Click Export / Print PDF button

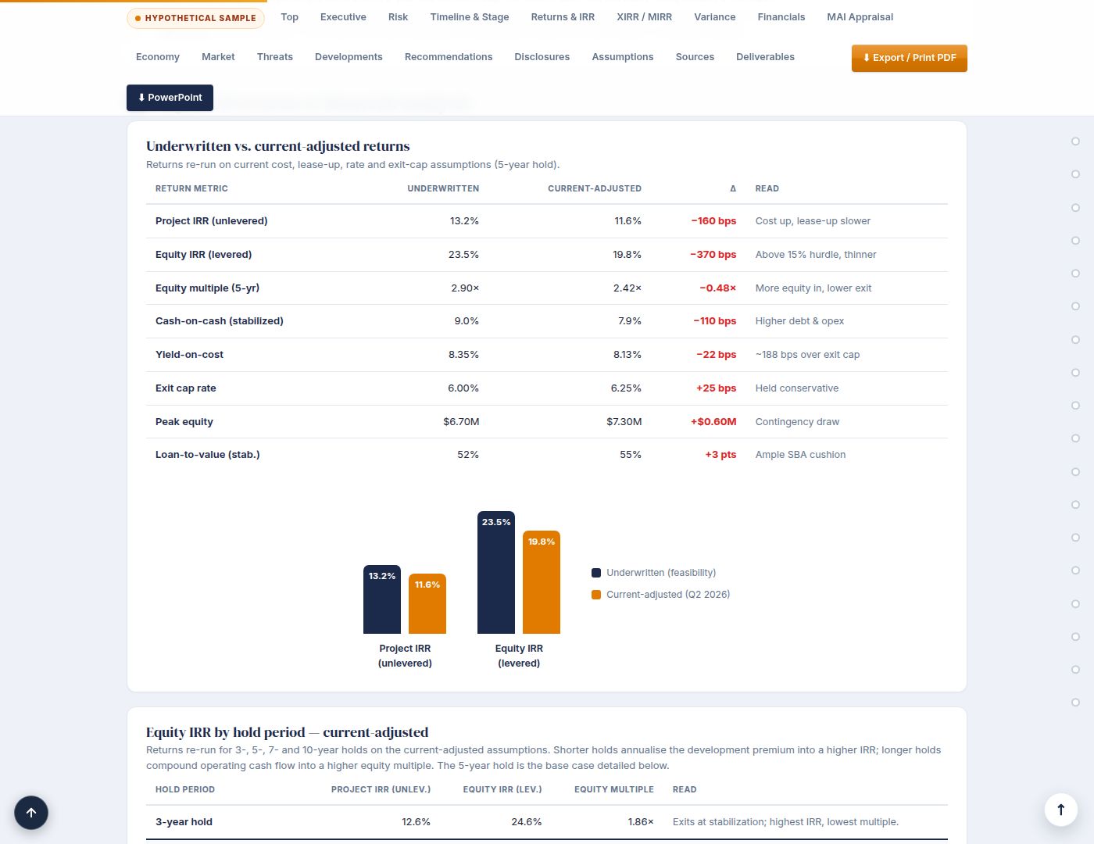click(910, 58)
